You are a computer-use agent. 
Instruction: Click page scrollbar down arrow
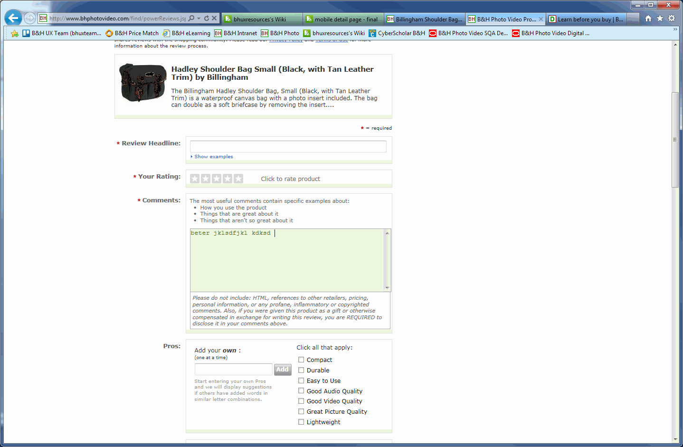coord(675,439)
